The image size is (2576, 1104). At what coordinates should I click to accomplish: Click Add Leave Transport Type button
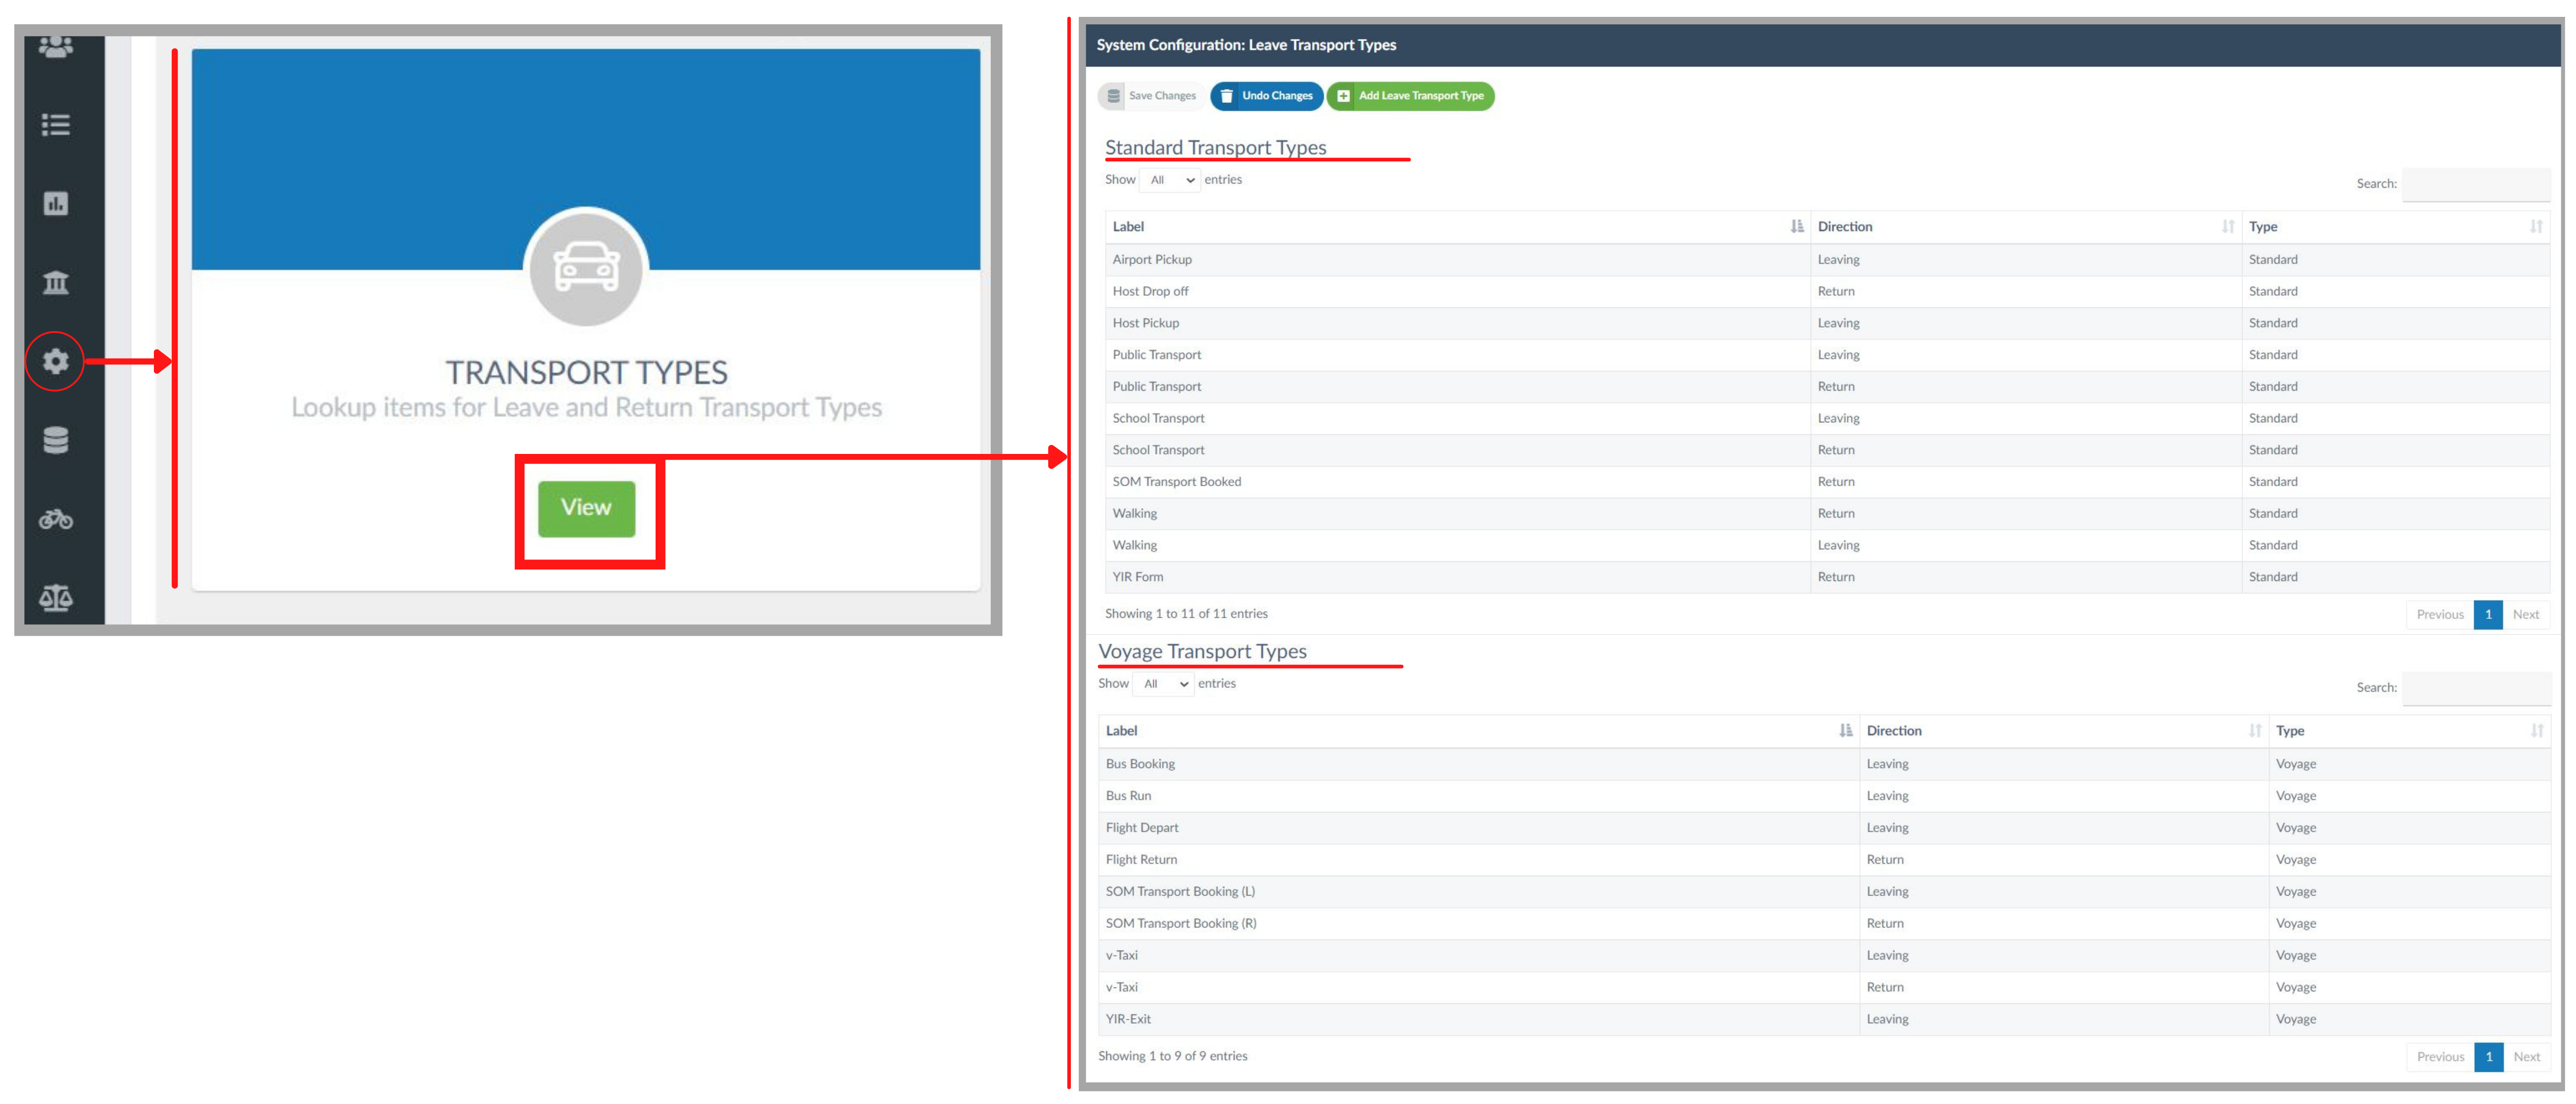[x=1410, y=96]
